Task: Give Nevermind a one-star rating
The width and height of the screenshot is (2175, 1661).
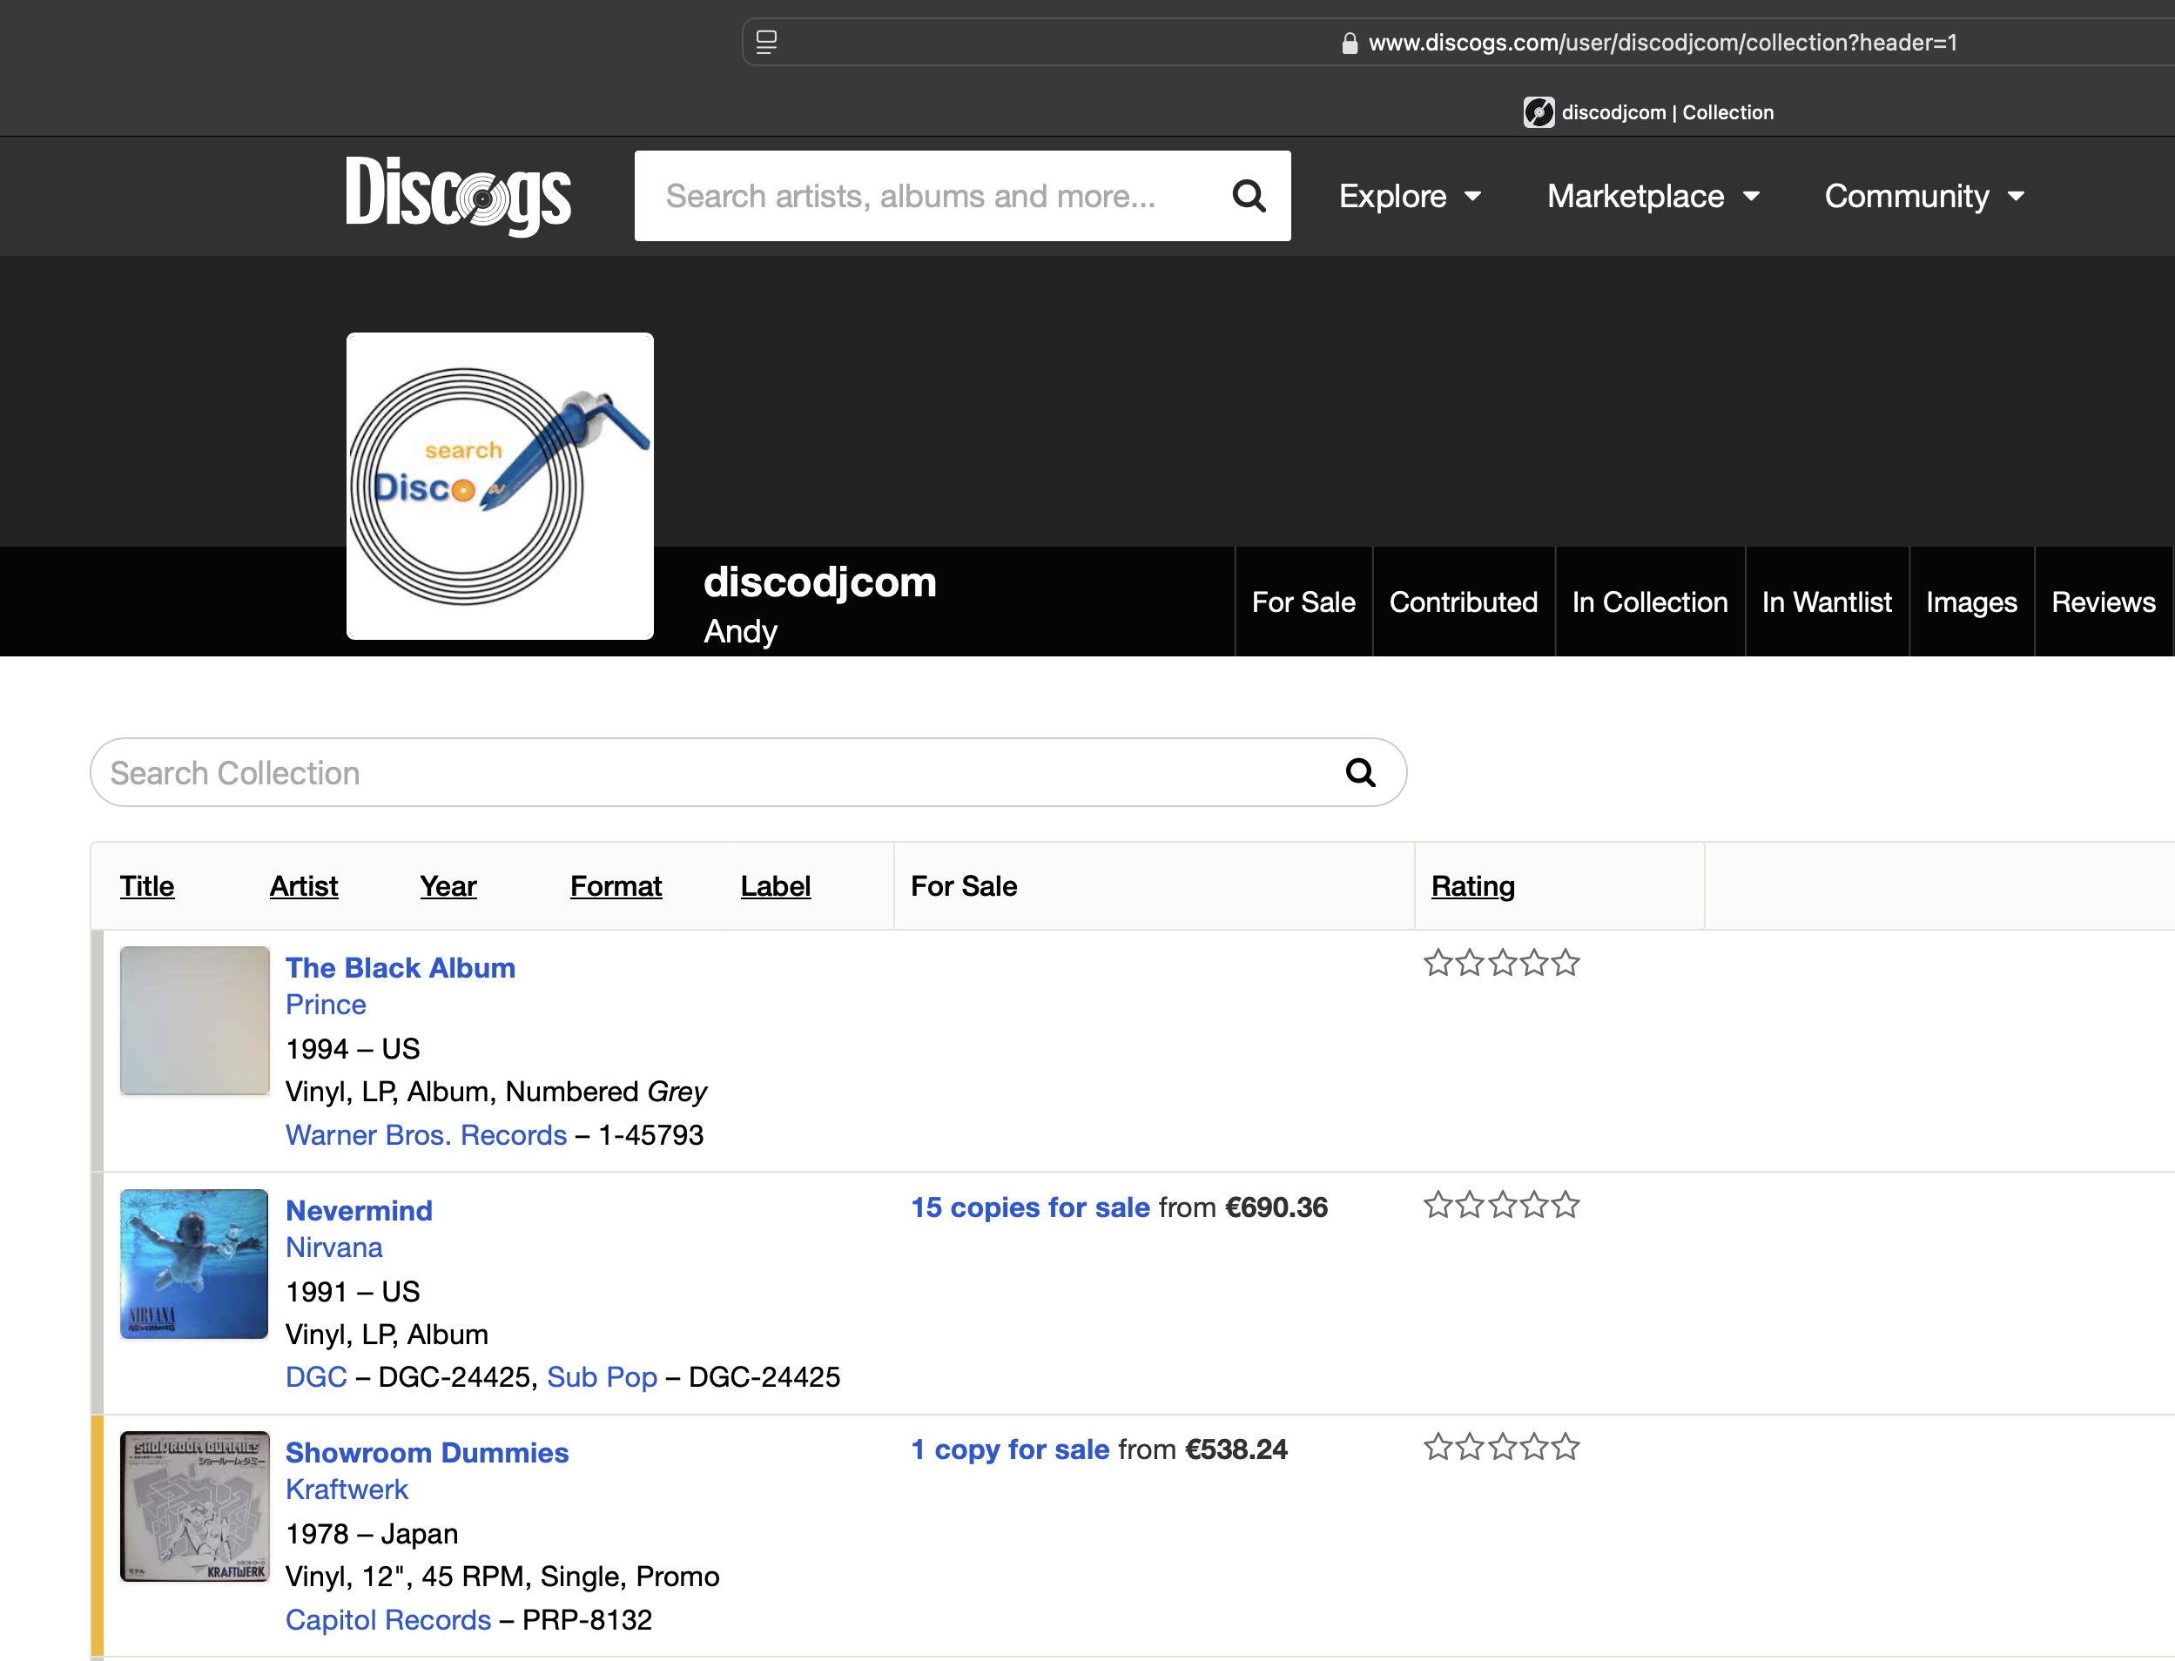Action: [1438, 1205]
